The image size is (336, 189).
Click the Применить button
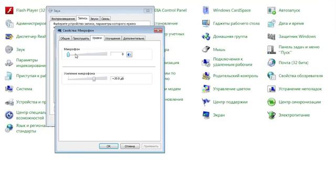[151, 146]
